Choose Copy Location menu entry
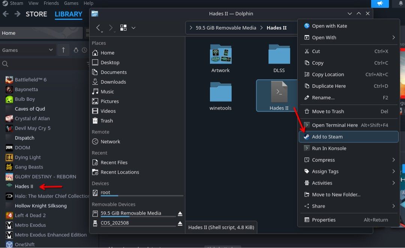 point(348,74)
